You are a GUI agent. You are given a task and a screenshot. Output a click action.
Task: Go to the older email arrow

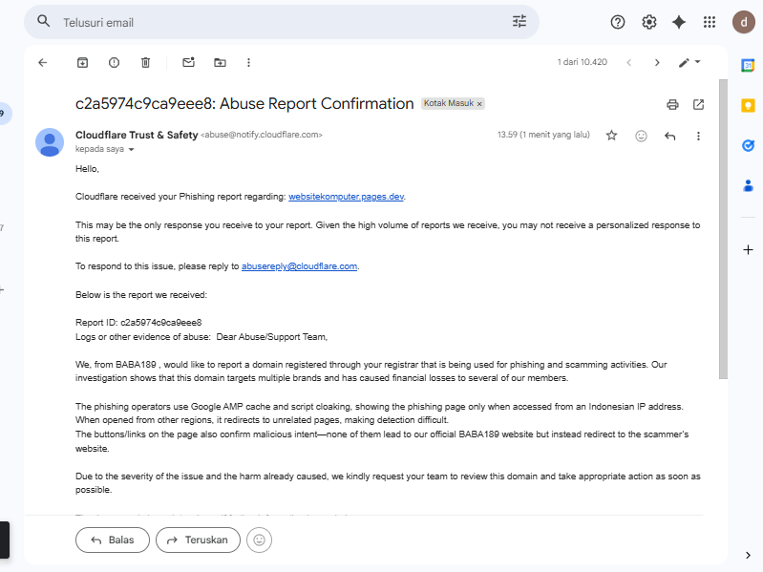coord(657,62)
